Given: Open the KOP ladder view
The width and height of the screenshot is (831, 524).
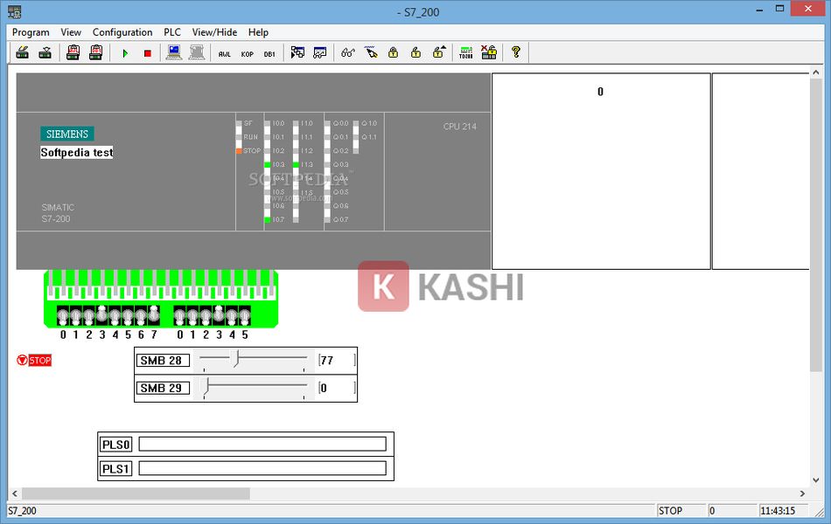Looking at the screenshot, I should click(248, 53).
